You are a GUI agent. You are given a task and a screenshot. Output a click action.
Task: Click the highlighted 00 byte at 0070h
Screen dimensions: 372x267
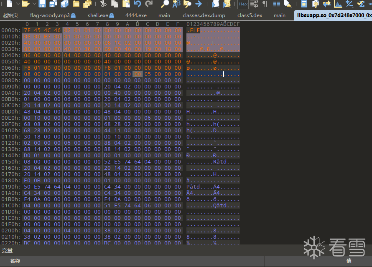coord(138,74)
